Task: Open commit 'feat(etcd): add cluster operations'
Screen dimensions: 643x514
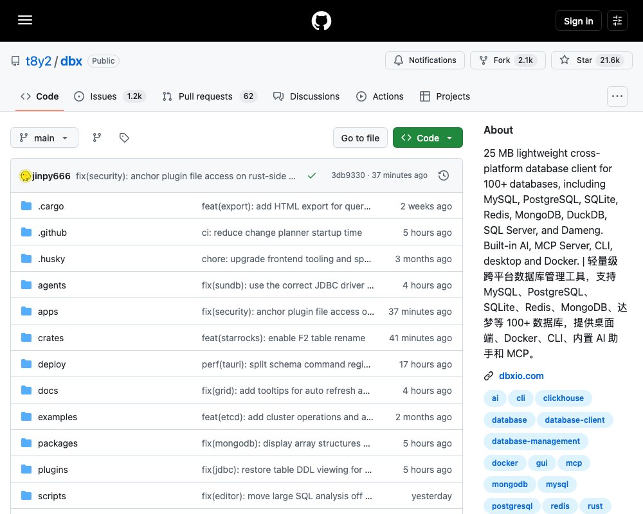Action: click(x=287, y=417)
